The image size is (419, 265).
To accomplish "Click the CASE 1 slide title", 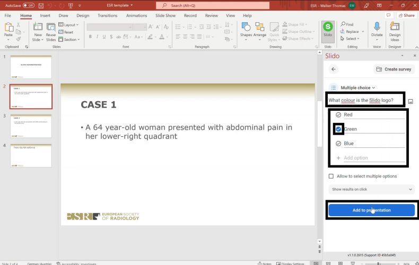I will coord(99,104).
